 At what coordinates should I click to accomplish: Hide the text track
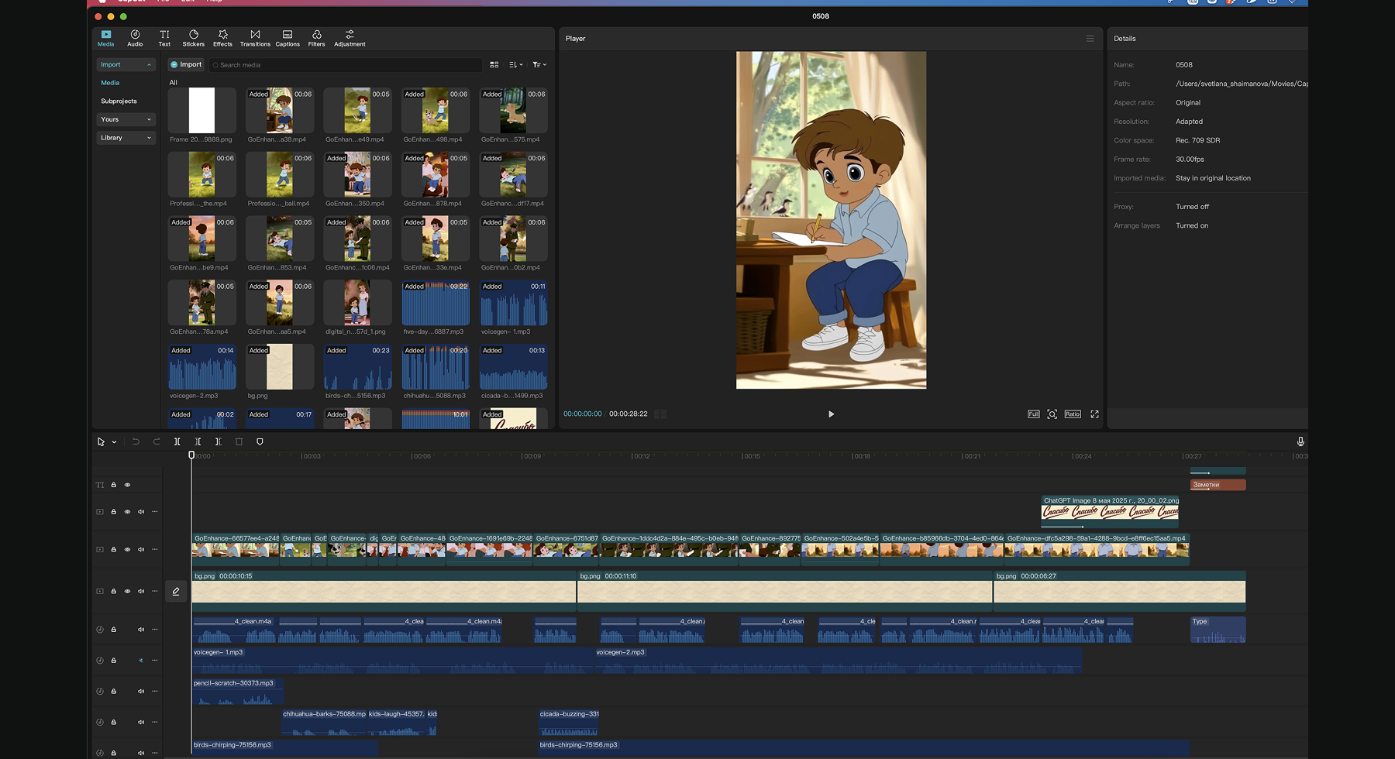[127, 485]
